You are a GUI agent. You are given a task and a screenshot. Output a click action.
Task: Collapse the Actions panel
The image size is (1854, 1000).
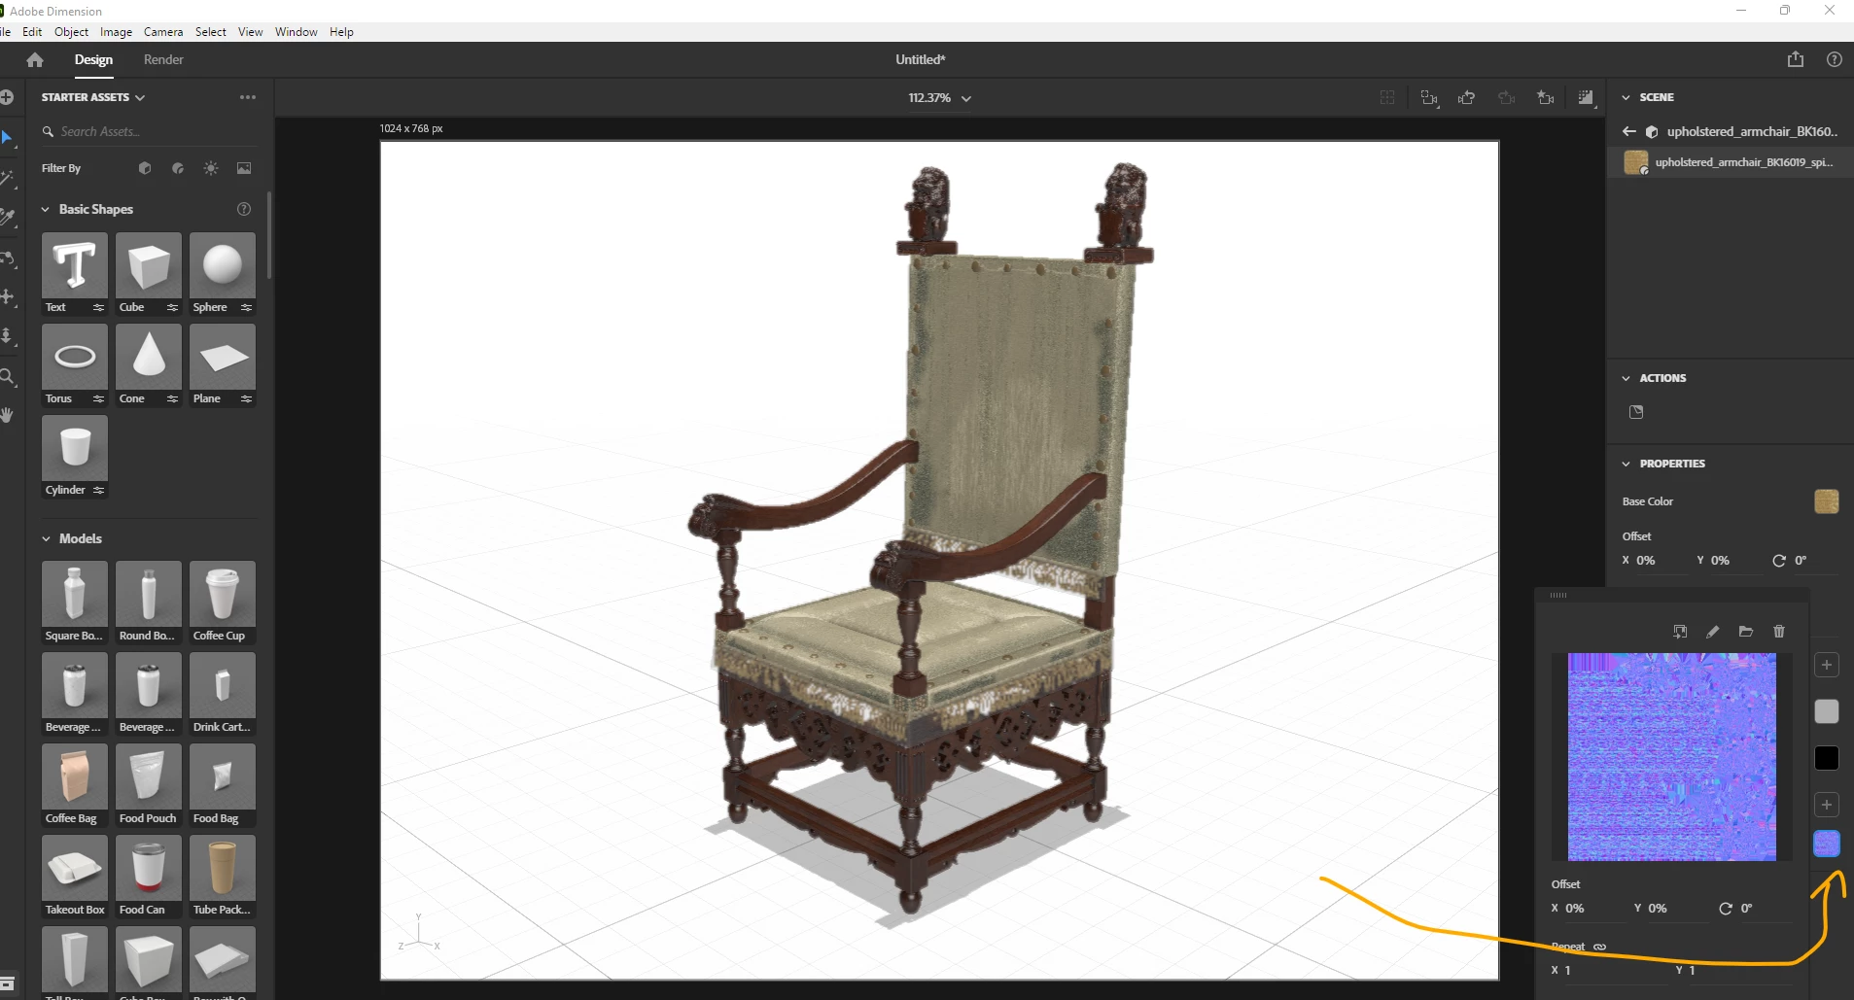tap(1626, 378)
